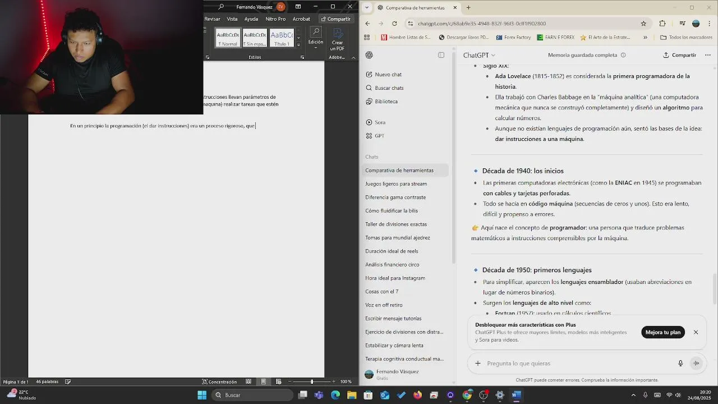Click the memory info icon beside Memoria guardada

tap(623, 55)
